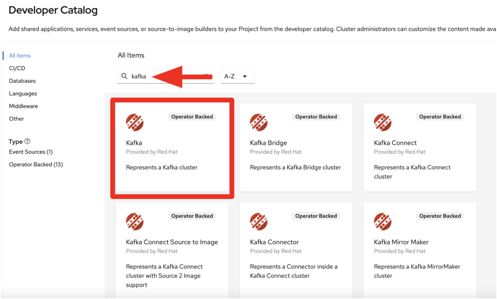Click the Developer Catalog heading
This screenshot has width=497, height=299.
point(53,10)
